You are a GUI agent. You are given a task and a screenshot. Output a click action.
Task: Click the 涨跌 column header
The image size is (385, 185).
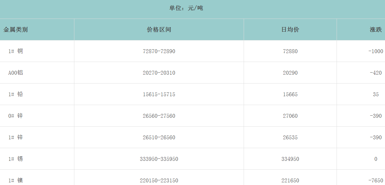point(376,30)
